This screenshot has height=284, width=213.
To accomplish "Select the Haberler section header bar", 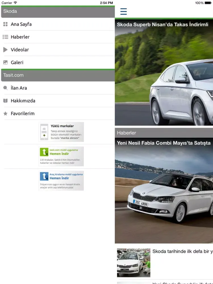I will click(x=164, y=133).
